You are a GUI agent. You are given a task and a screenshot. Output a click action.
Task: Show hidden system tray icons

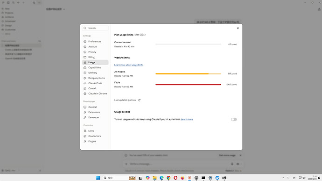coord(283,178)
